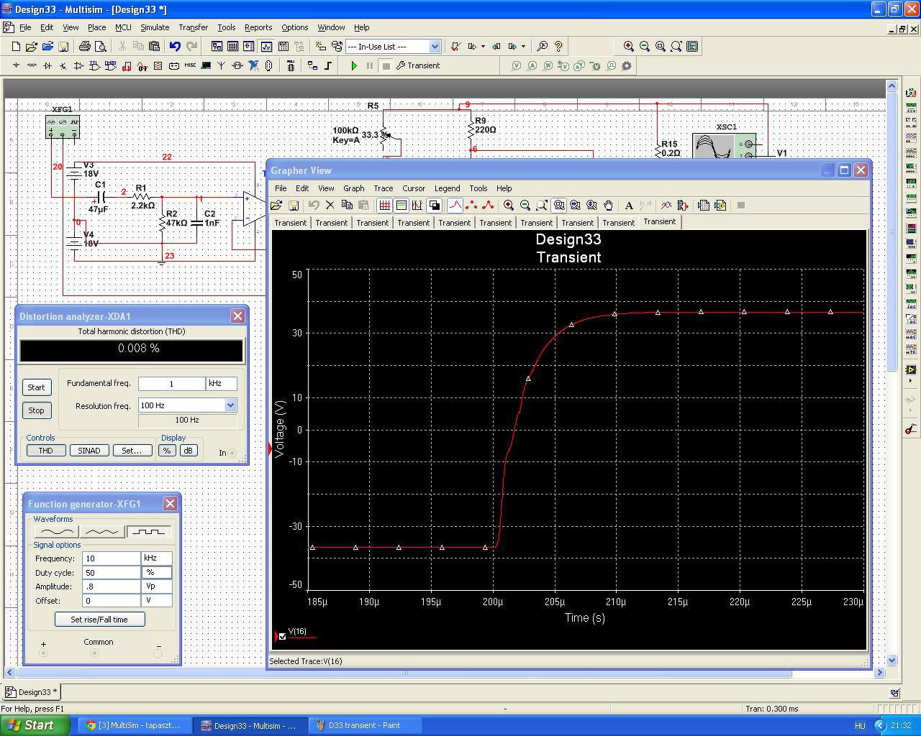Screen dimensions: 921x736
Task: Click the Undo arrow in main toolbar
Action: [175, 47]
